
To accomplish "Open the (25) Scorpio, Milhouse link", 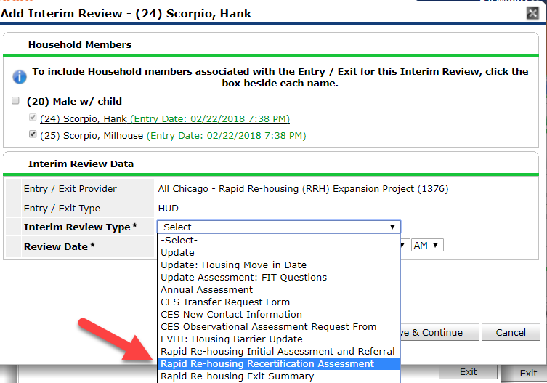I will coord(92,135).
